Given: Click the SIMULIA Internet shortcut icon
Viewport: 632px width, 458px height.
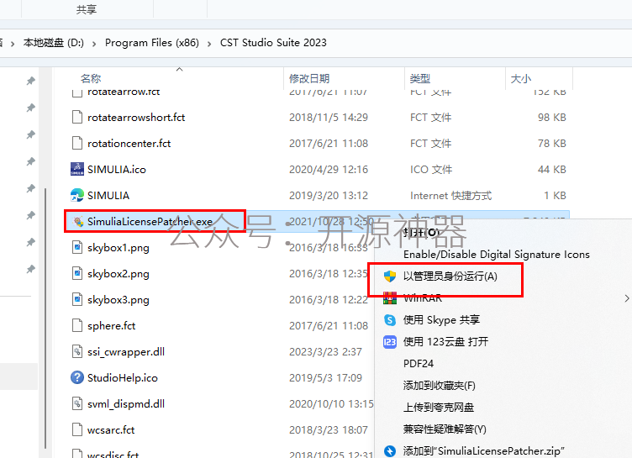Looking at the screenshot, I should click(x=77, y=195).
